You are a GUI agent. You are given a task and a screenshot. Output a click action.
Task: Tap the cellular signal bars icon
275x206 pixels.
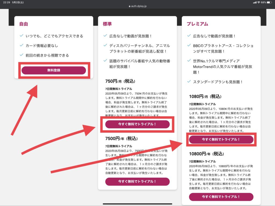[254, 2]
